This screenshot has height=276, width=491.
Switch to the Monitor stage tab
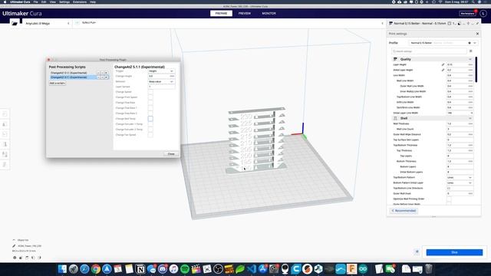tap(269, 14)
